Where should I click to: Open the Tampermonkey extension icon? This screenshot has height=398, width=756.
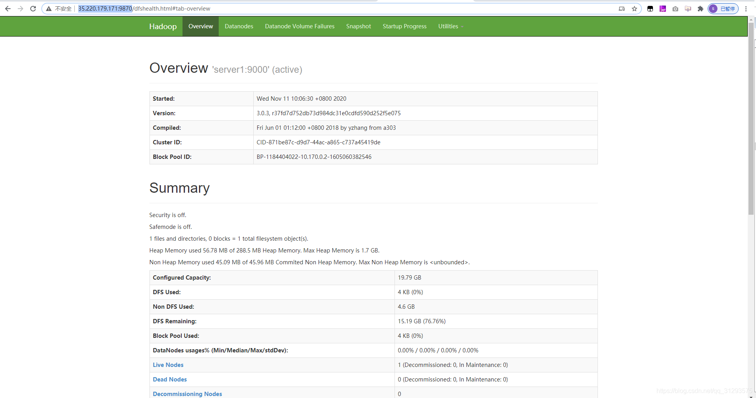(x=650, y=9)
